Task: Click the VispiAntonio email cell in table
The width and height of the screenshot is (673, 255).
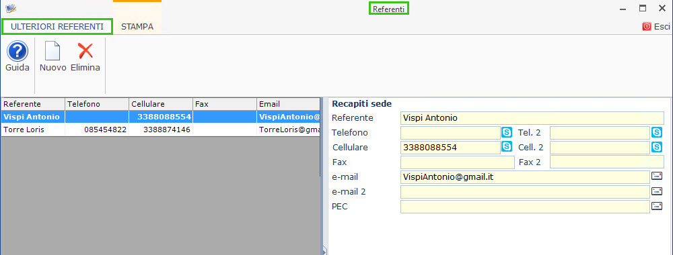Action: (289, 117)
